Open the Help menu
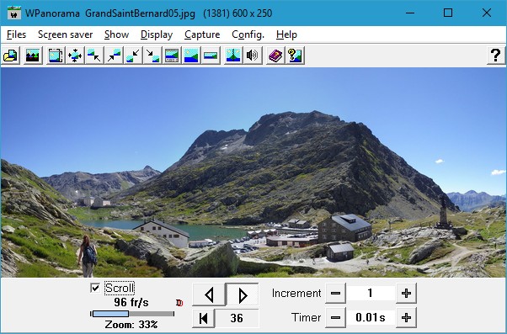The image size is (507, 334). tap(286, 34)
